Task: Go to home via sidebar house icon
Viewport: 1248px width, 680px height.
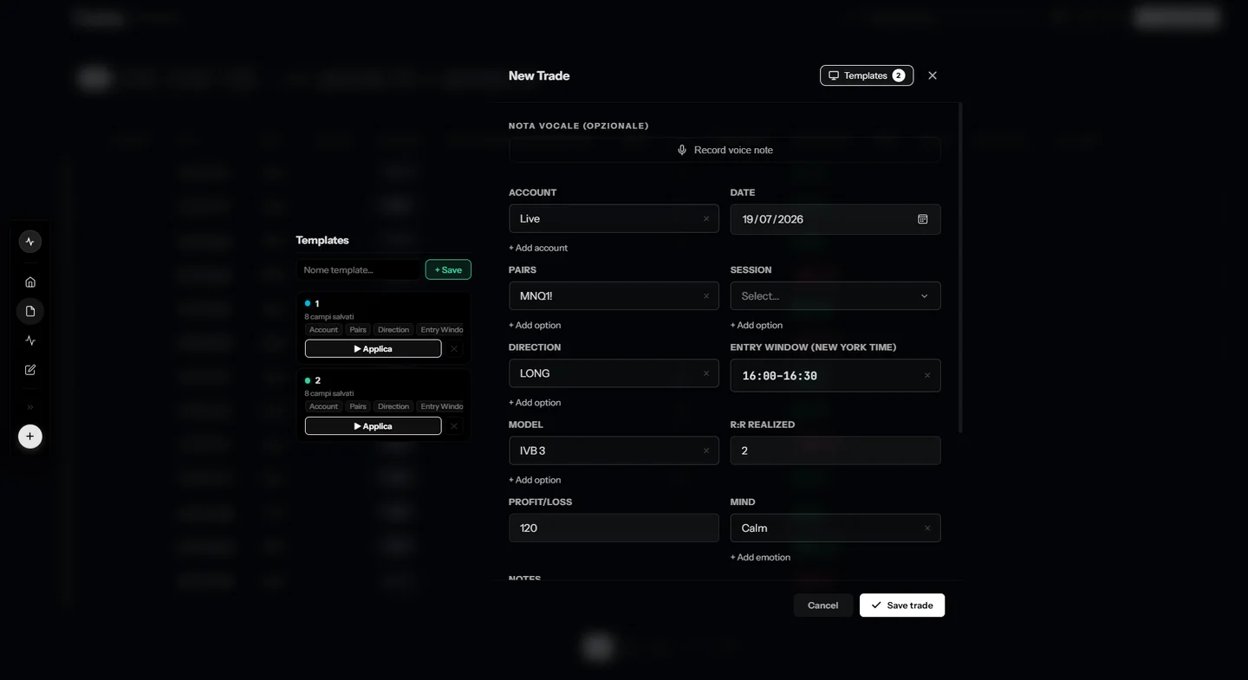Action: 30,282
